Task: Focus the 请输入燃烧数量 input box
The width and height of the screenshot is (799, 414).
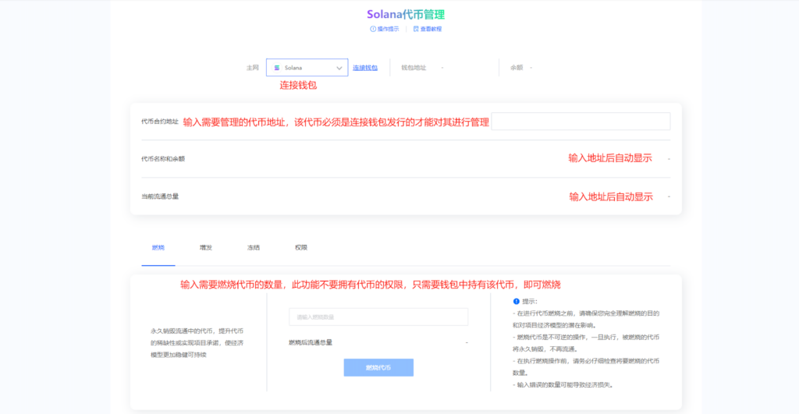Action: [x=378, y=317]
